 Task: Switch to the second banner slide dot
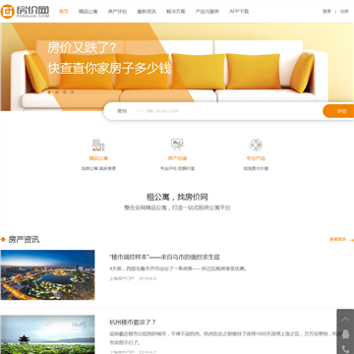click(57, 92)
